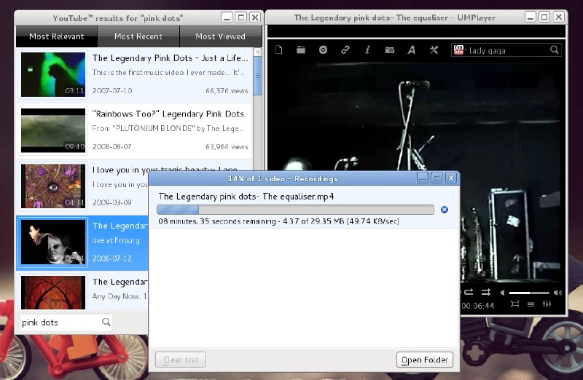Viewport: 583px width, 380px height.
Task: Select the red tree thumbnail in the results
Action: [53, 293]
